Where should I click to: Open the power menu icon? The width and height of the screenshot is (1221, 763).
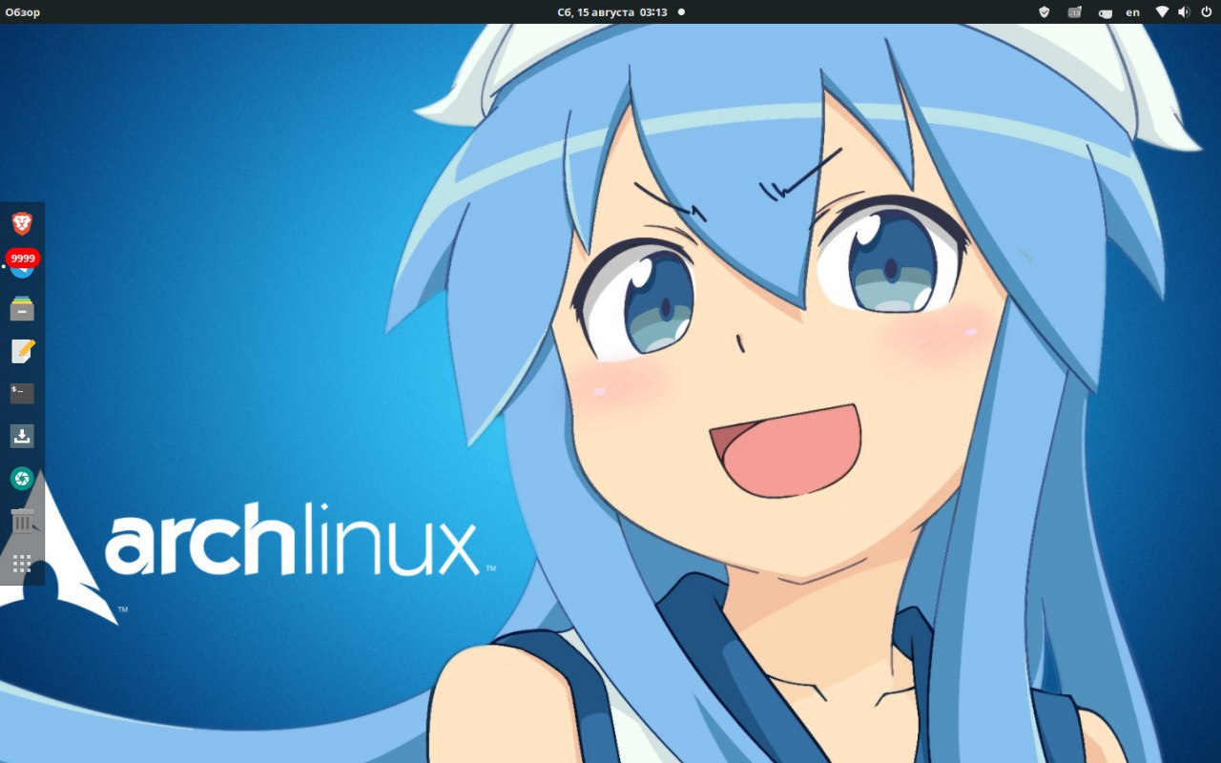pos(1206,12)
